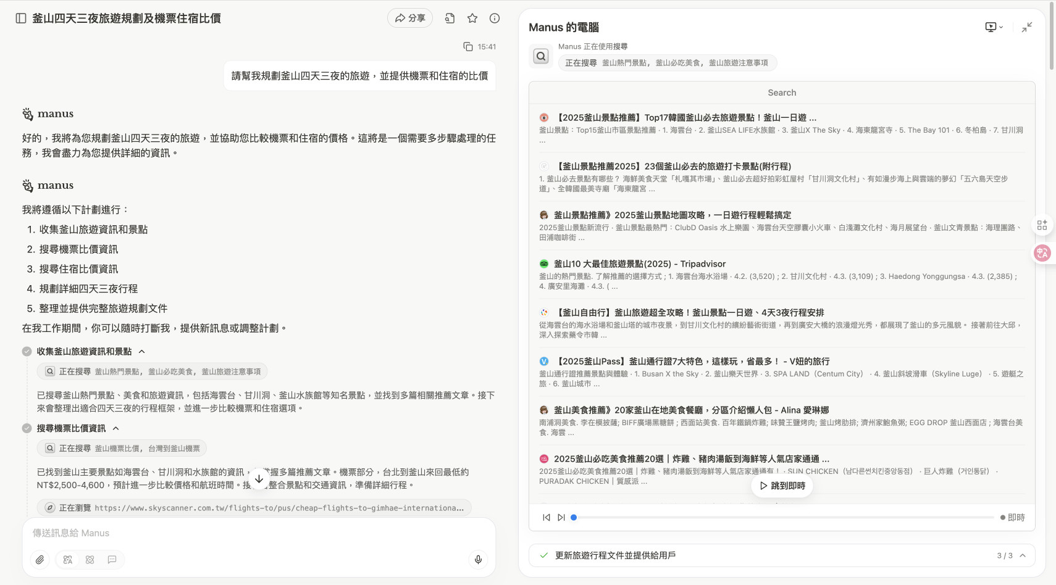The image size is (1056, 585).
Task: Click plan item 規劃詳細四天三夜行程
Action: click(88, 289)
